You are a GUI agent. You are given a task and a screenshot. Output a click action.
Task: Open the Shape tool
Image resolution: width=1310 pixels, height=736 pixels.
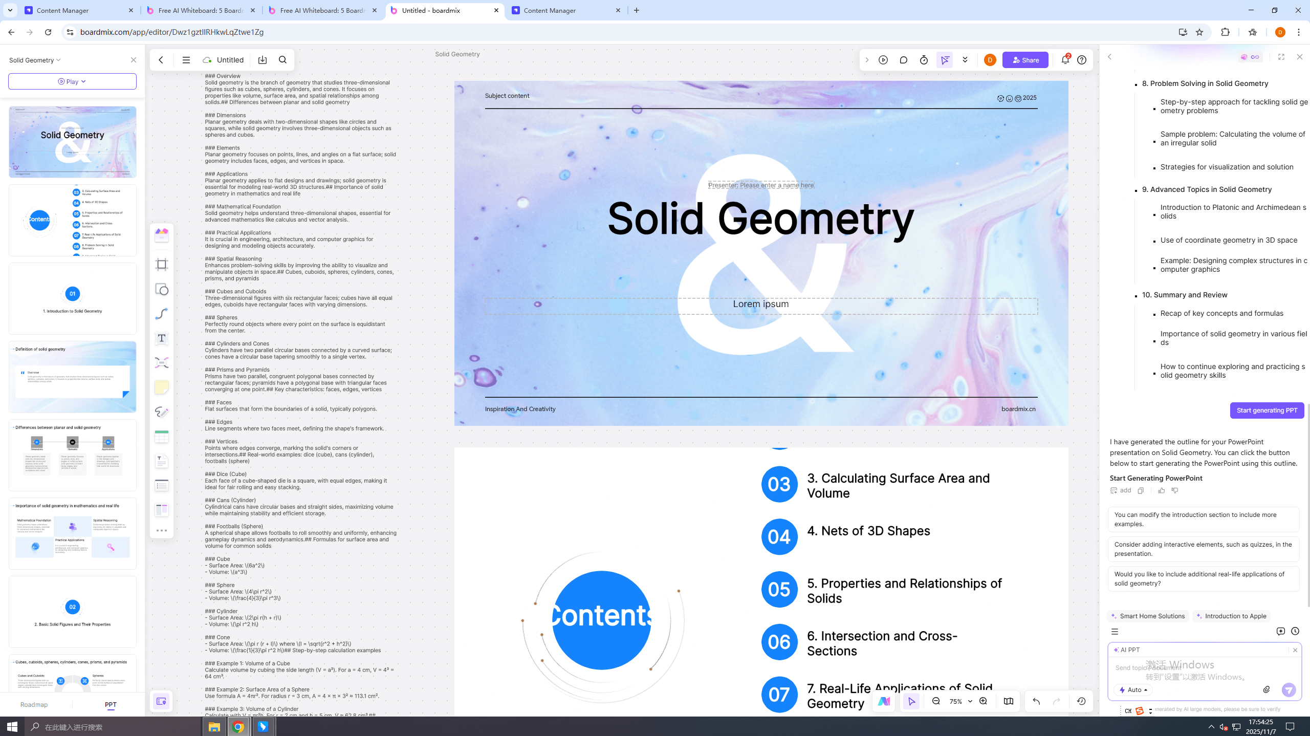point(162,289)
